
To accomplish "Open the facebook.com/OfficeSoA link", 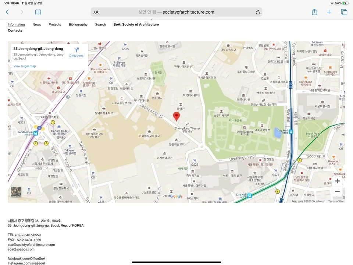I will click(26, 258).
